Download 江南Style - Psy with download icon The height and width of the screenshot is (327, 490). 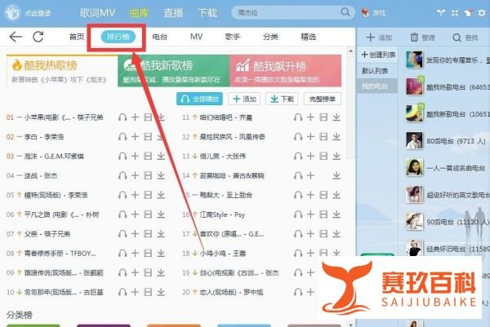pyautogui.click(x=336, y=214)
